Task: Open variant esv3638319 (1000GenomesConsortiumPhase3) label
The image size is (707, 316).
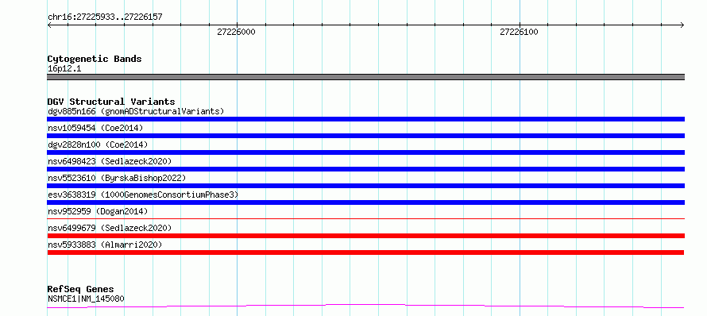Action: pos(143,195)
